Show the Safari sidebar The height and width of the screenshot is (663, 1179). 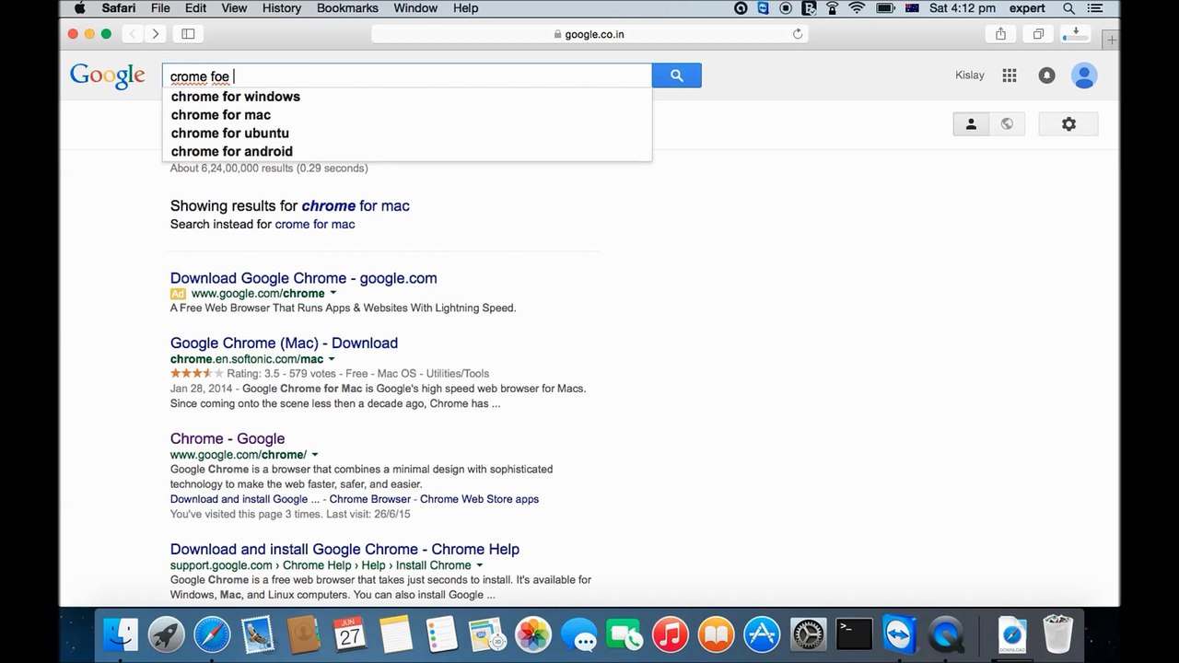coord(188,34)
